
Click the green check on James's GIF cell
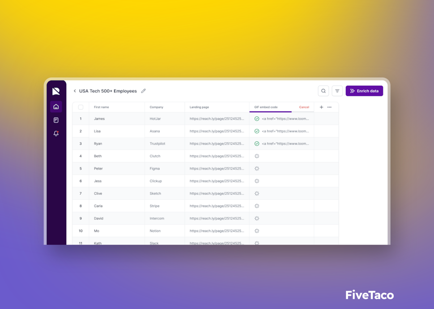256,118
